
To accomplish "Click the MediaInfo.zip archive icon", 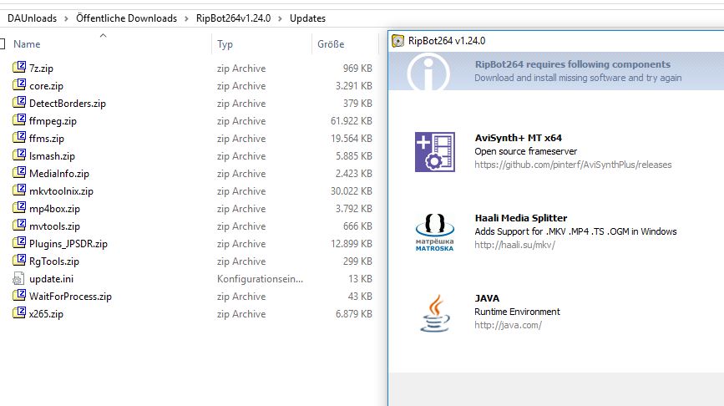I will click(x=19, y=173).
